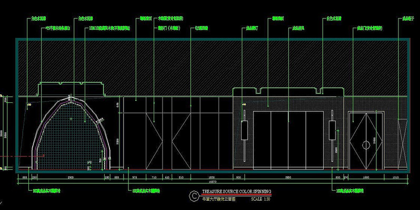
Task: Click the left vertical door handle
Action: coord(244,130)
